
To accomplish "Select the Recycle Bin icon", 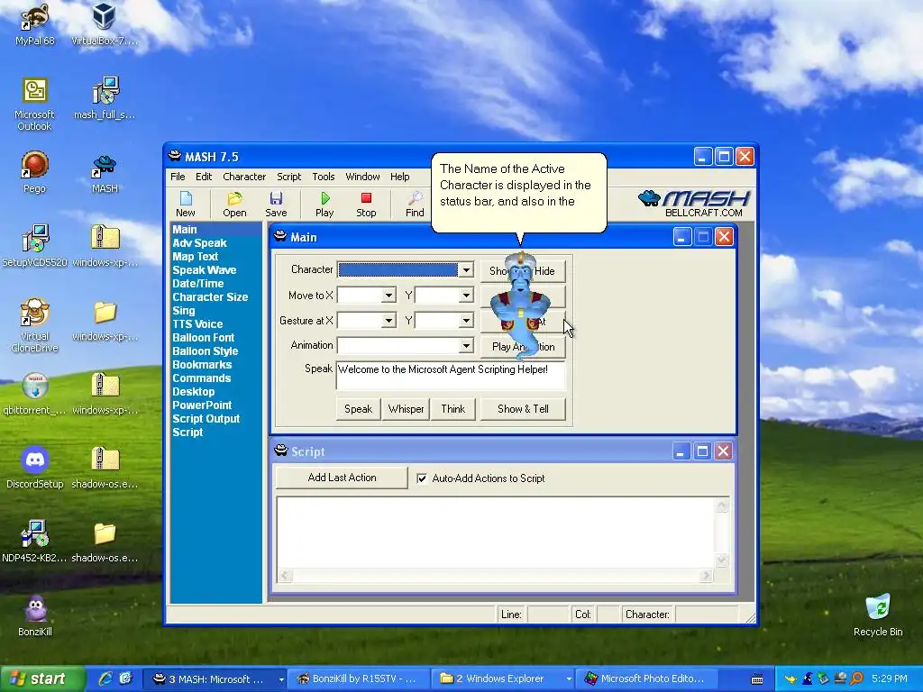I will tap(878, 615).
